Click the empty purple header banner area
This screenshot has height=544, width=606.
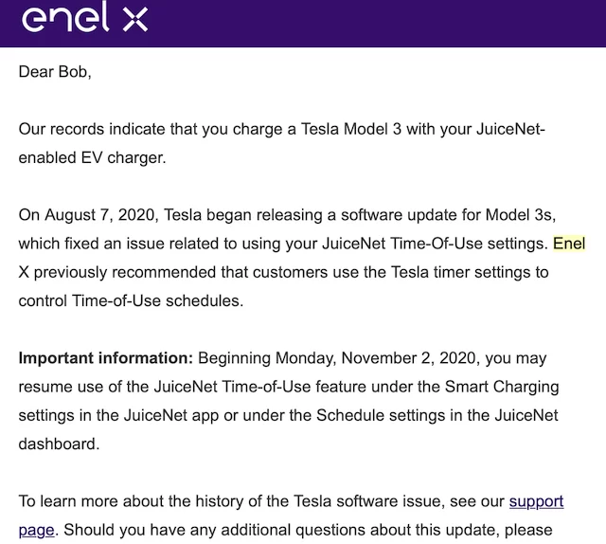(x=379, y=21)
